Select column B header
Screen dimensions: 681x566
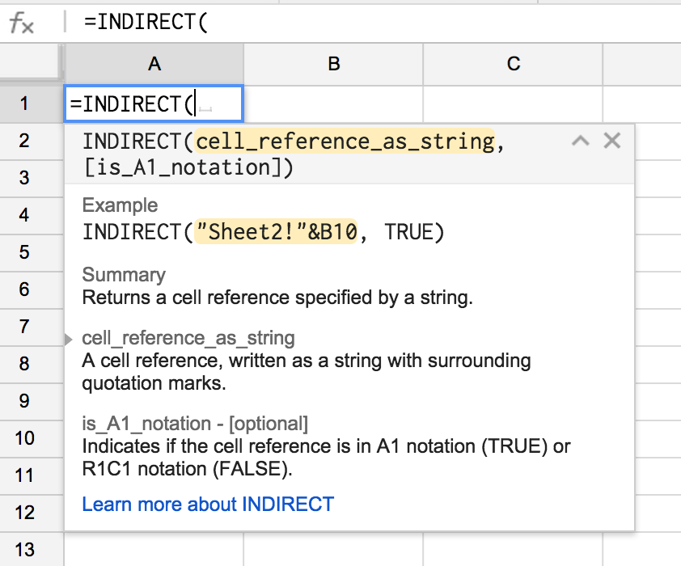(x=333, y=65)
